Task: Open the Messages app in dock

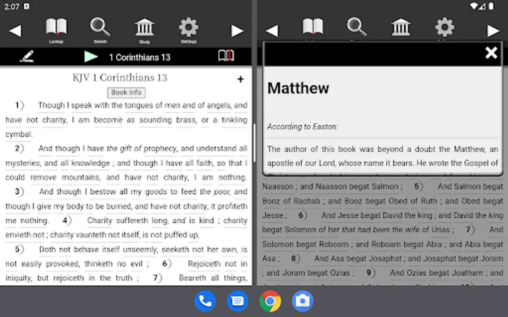Action: (237, 301)
